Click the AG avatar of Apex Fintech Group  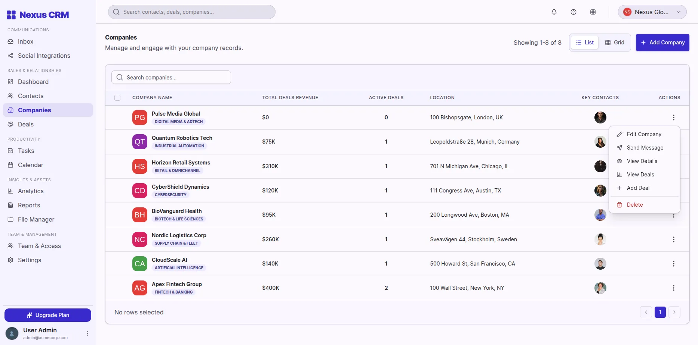(x=140, y=288)
